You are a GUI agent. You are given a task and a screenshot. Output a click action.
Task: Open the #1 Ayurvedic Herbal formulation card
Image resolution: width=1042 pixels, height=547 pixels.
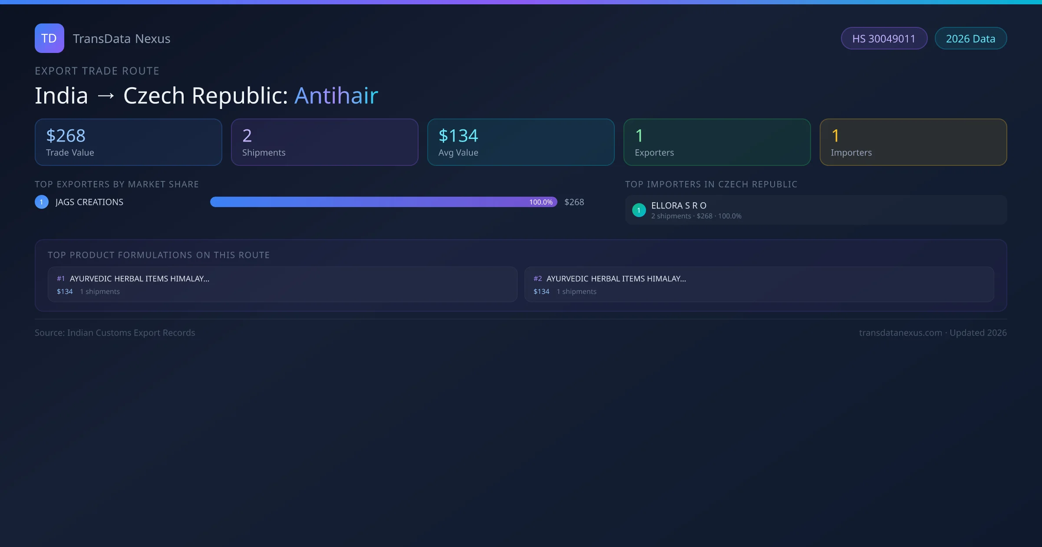(x=282, y=284)
